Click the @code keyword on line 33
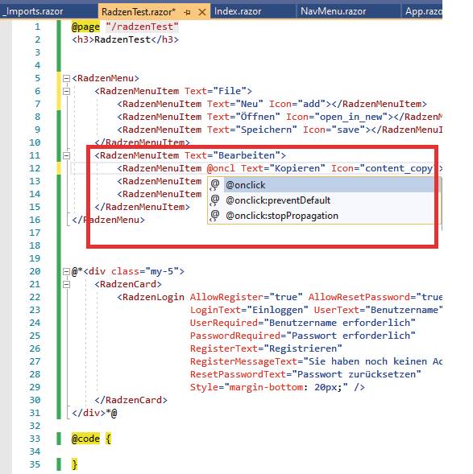 (85, 439)
